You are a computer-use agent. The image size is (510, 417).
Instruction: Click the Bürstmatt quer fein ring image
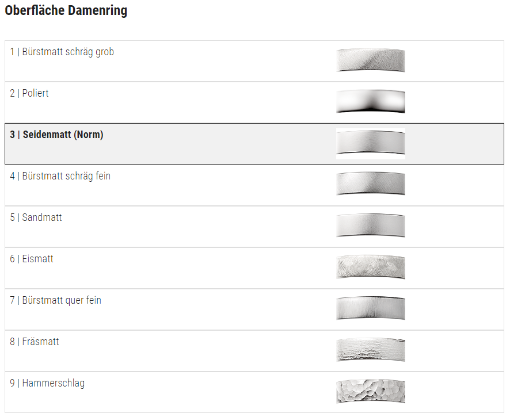click(371, 309)
